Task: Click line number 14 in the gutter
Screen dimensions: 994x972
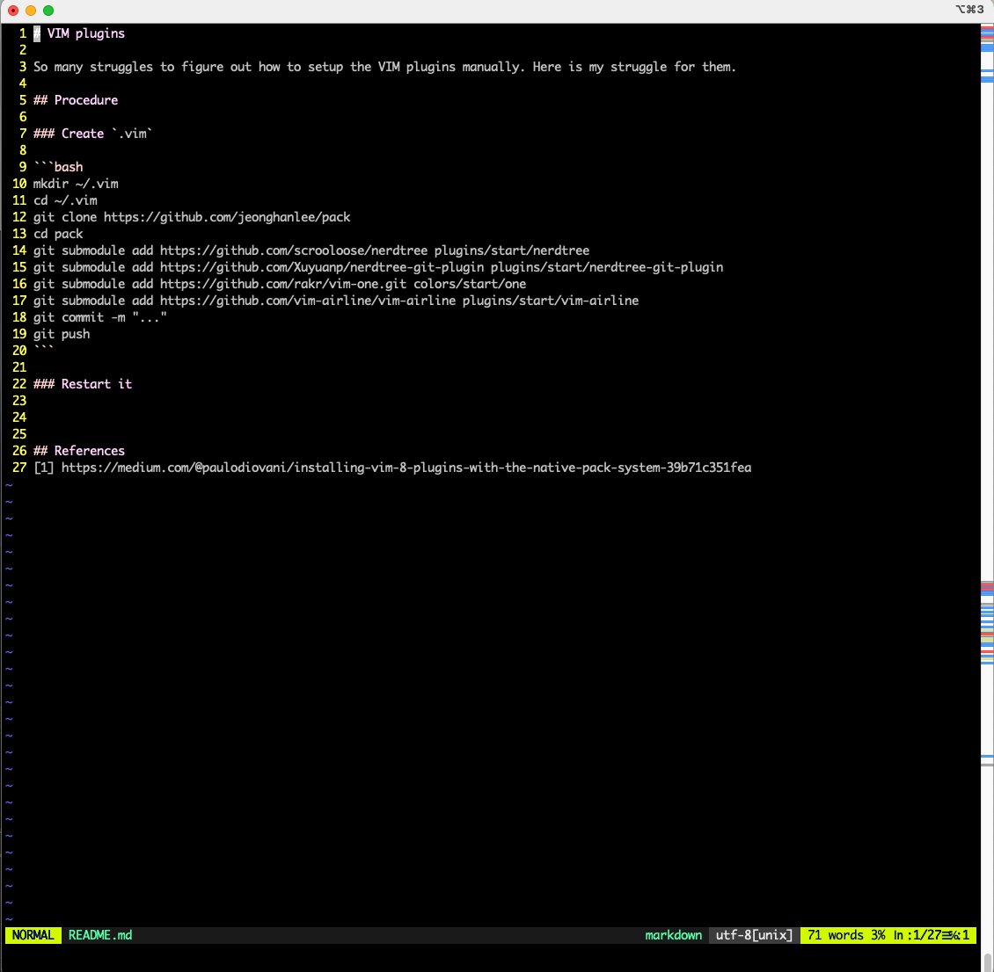Action: [x=19, y=250]
